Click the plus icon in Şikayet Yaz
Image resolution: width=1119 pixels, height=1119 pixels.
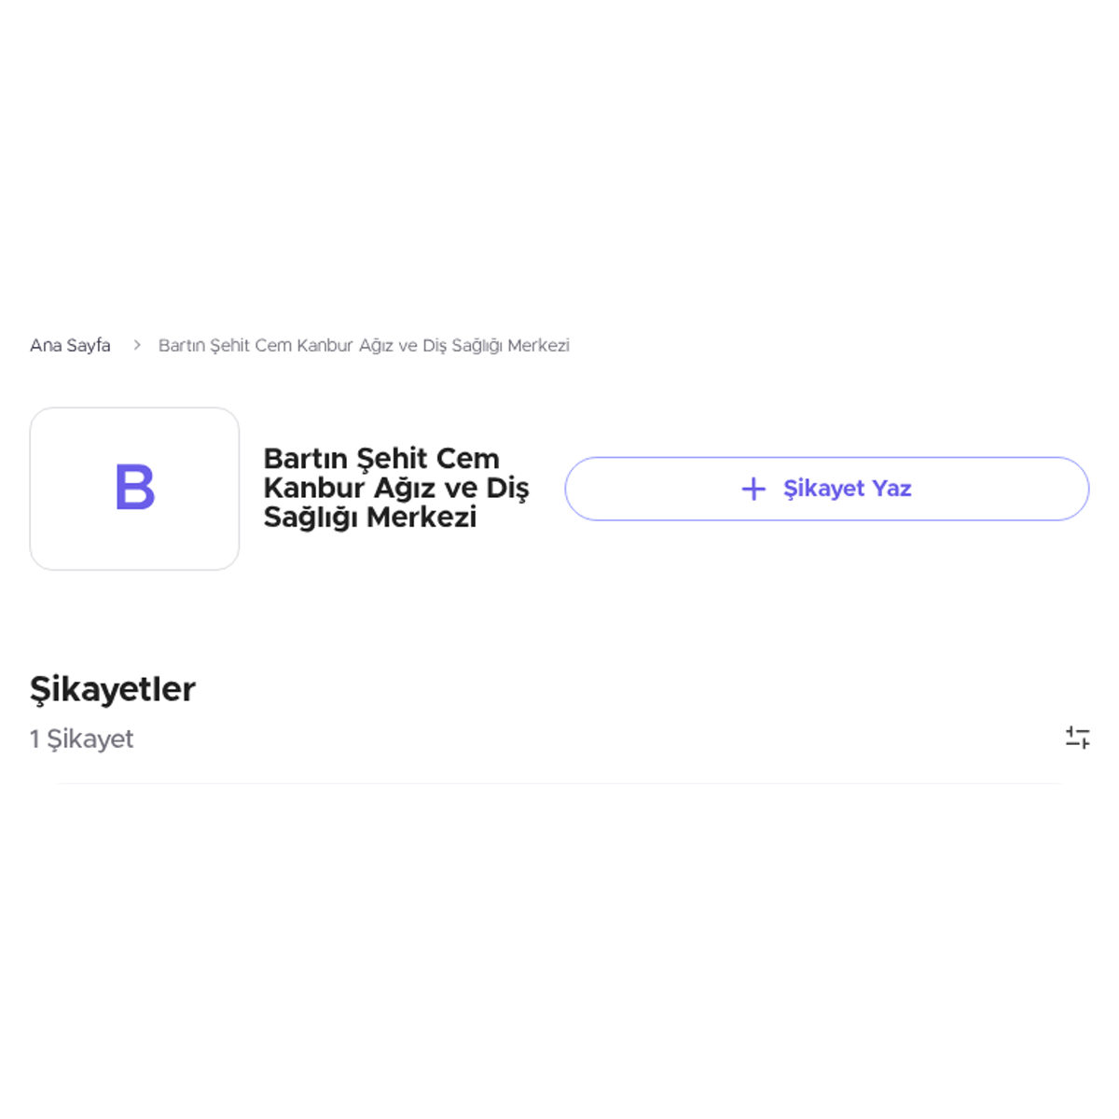pyautogui.click(x=753, y=489)
